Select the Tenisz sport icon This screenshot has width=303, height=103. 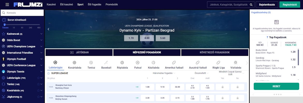point(91,63)
